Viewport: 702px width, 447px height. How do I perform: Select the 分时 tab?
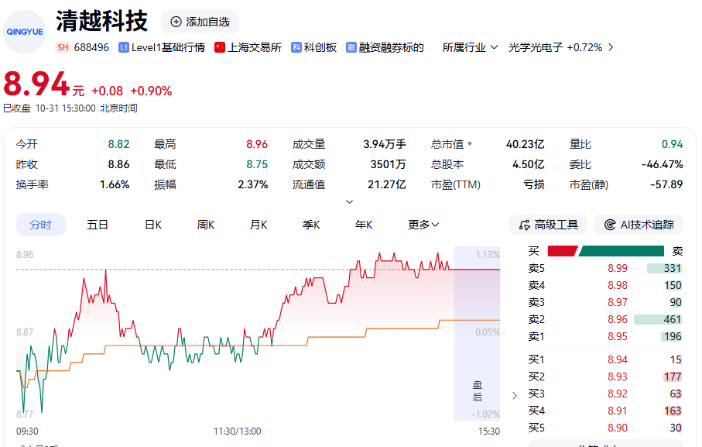tap(41, 225)
